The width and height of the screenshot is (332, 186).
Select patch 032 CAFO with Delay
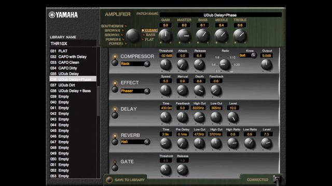coord(73,57)
